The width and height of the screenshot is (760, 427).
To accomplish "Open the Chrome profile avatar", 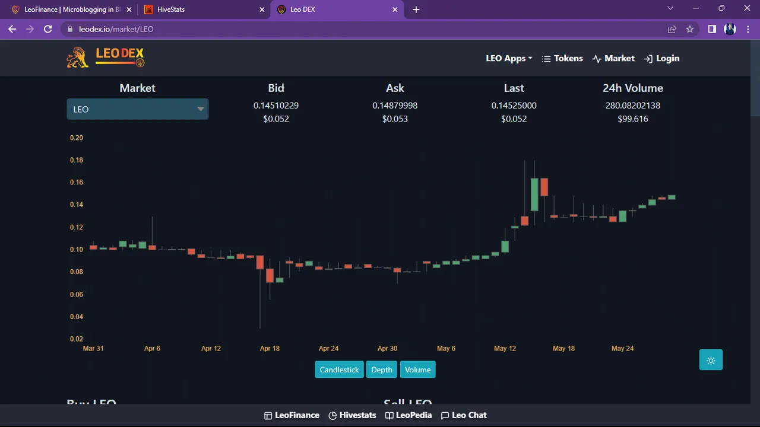I will (x=730, y=29).
